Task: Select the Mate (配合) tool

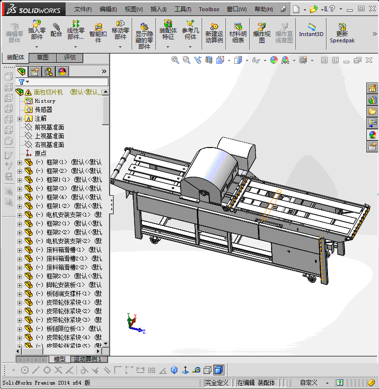Action: click(x=56, y=30)
